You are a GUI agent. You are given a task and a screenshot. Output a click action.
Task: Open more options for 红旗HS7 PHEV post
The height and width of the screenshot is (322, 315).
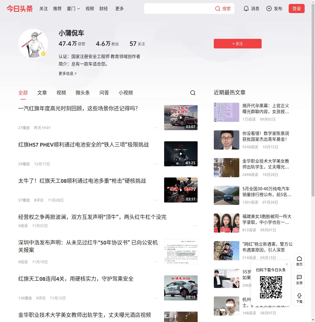156,164
